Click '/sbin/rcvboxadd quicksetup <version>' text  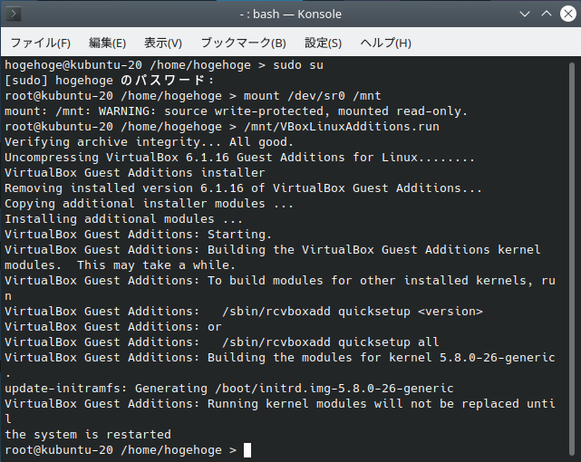[353, 312]
